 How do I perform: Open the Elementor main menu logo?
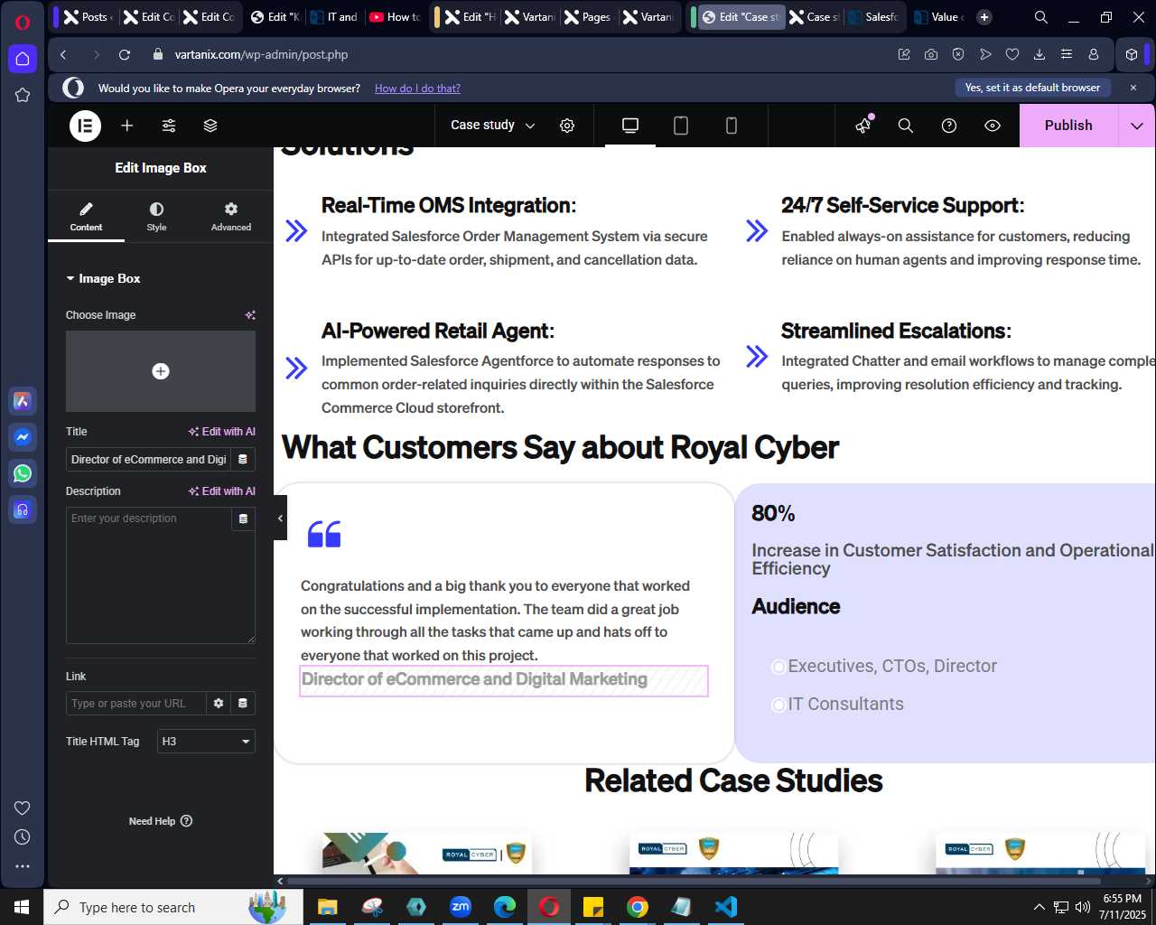coord(86,126)
